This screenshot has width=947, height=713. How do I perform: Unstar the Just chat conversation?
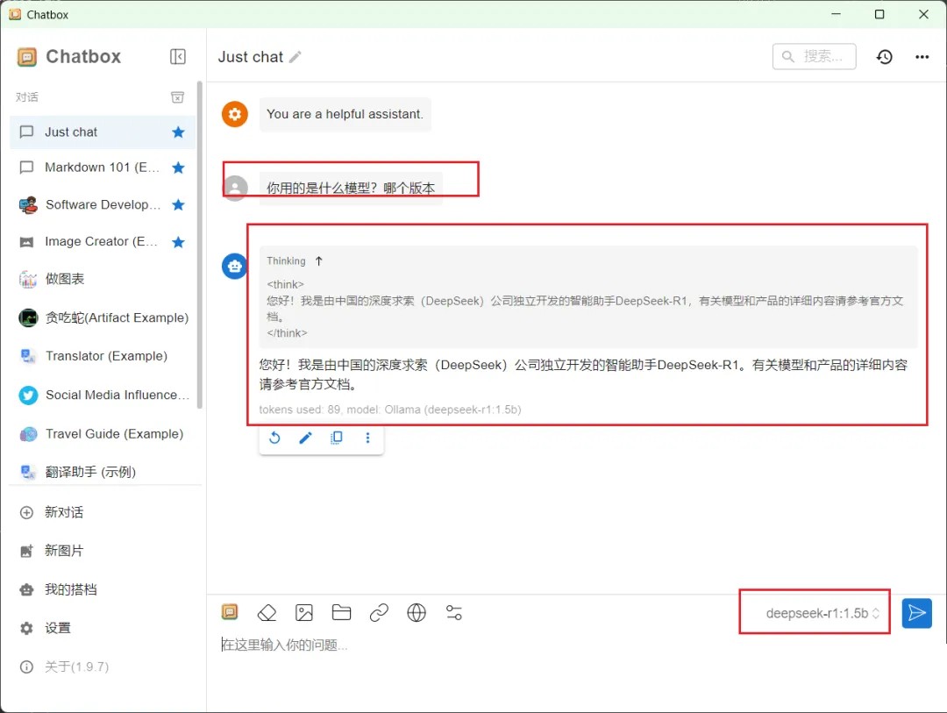pos(178,132)
